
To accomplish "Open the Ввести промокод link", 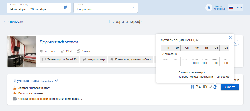I will point(219,8).
